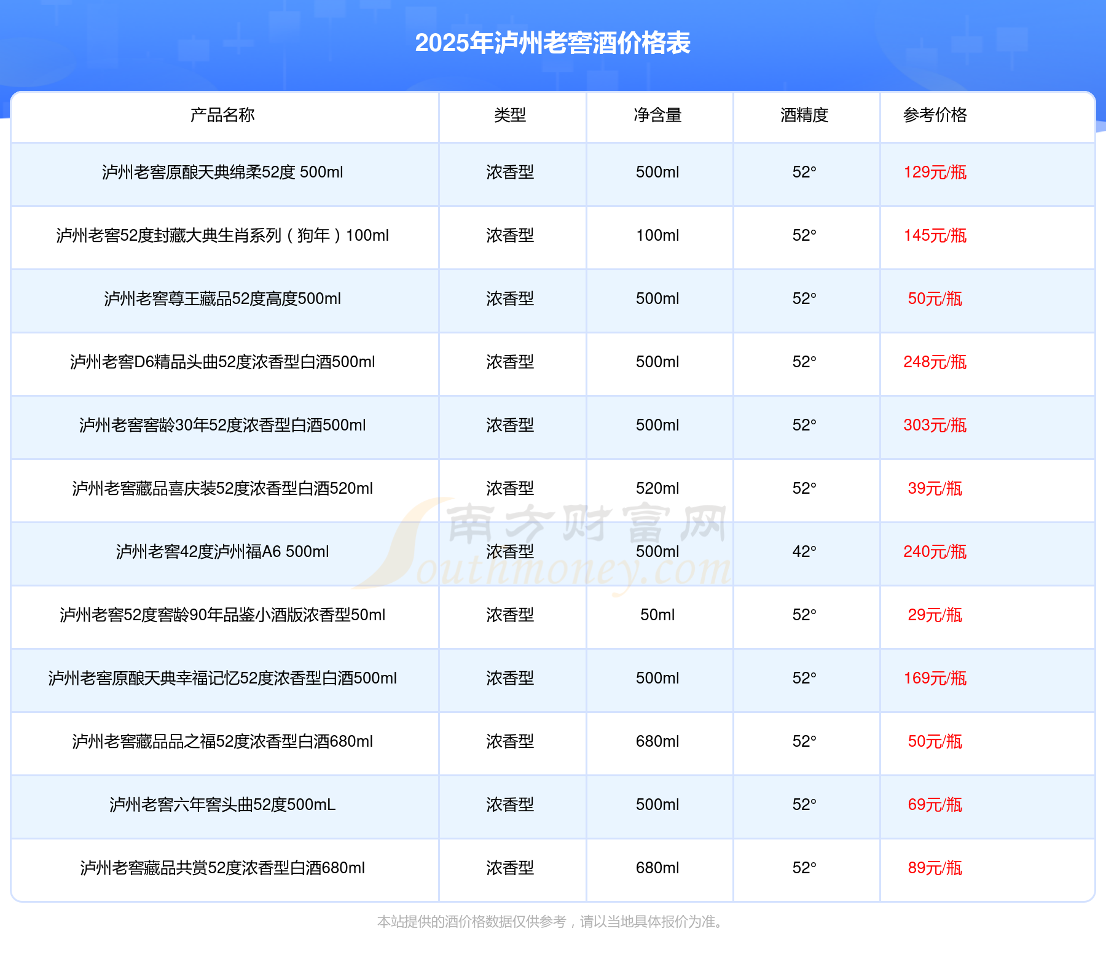Click the price 303元/瓶
Viewport: 1106px width, 958px height.
point(935,425)
